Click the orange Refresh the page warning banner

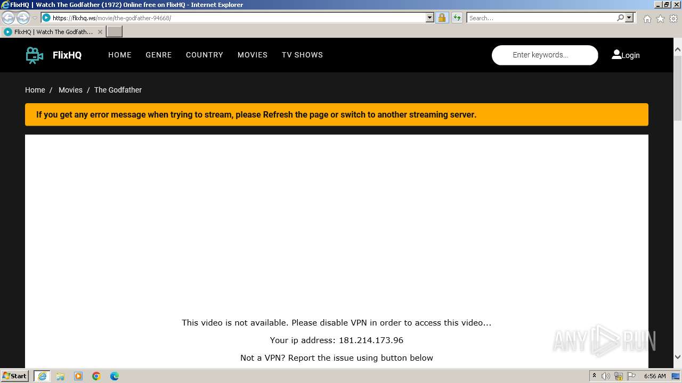click(x=337, y=114)
